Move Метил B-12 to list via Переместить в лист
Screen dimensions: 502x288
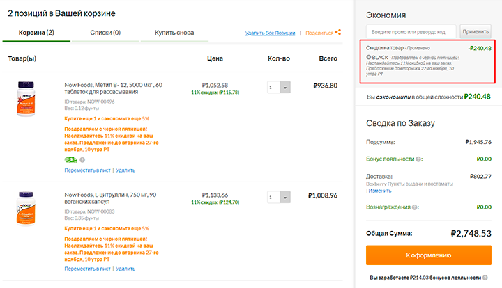coord(87,170)
